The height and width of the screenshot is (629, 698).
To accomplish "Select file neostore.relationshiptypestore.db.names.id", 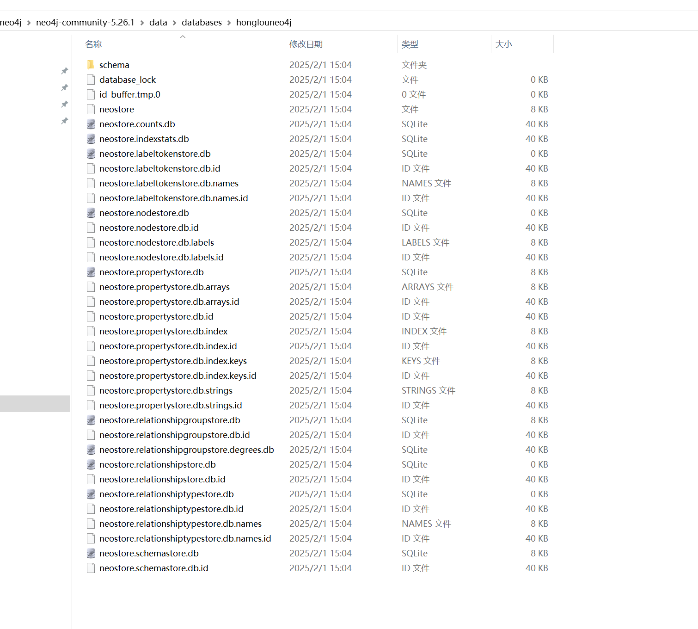I will pyautogui.click(x=185, y=538).
